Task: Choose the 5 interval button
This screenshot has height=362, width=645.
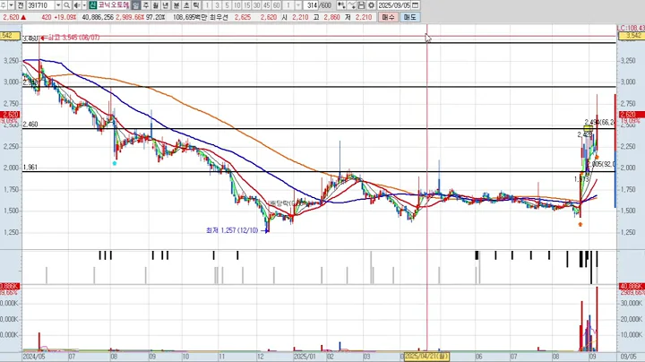Action: point(227,5)
